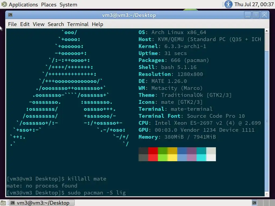Click the Resolution value '1280x800'

point(190,74)
